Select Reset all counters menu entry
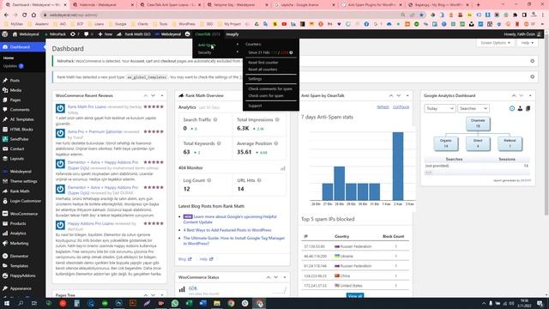 click(x=262, y=70)
